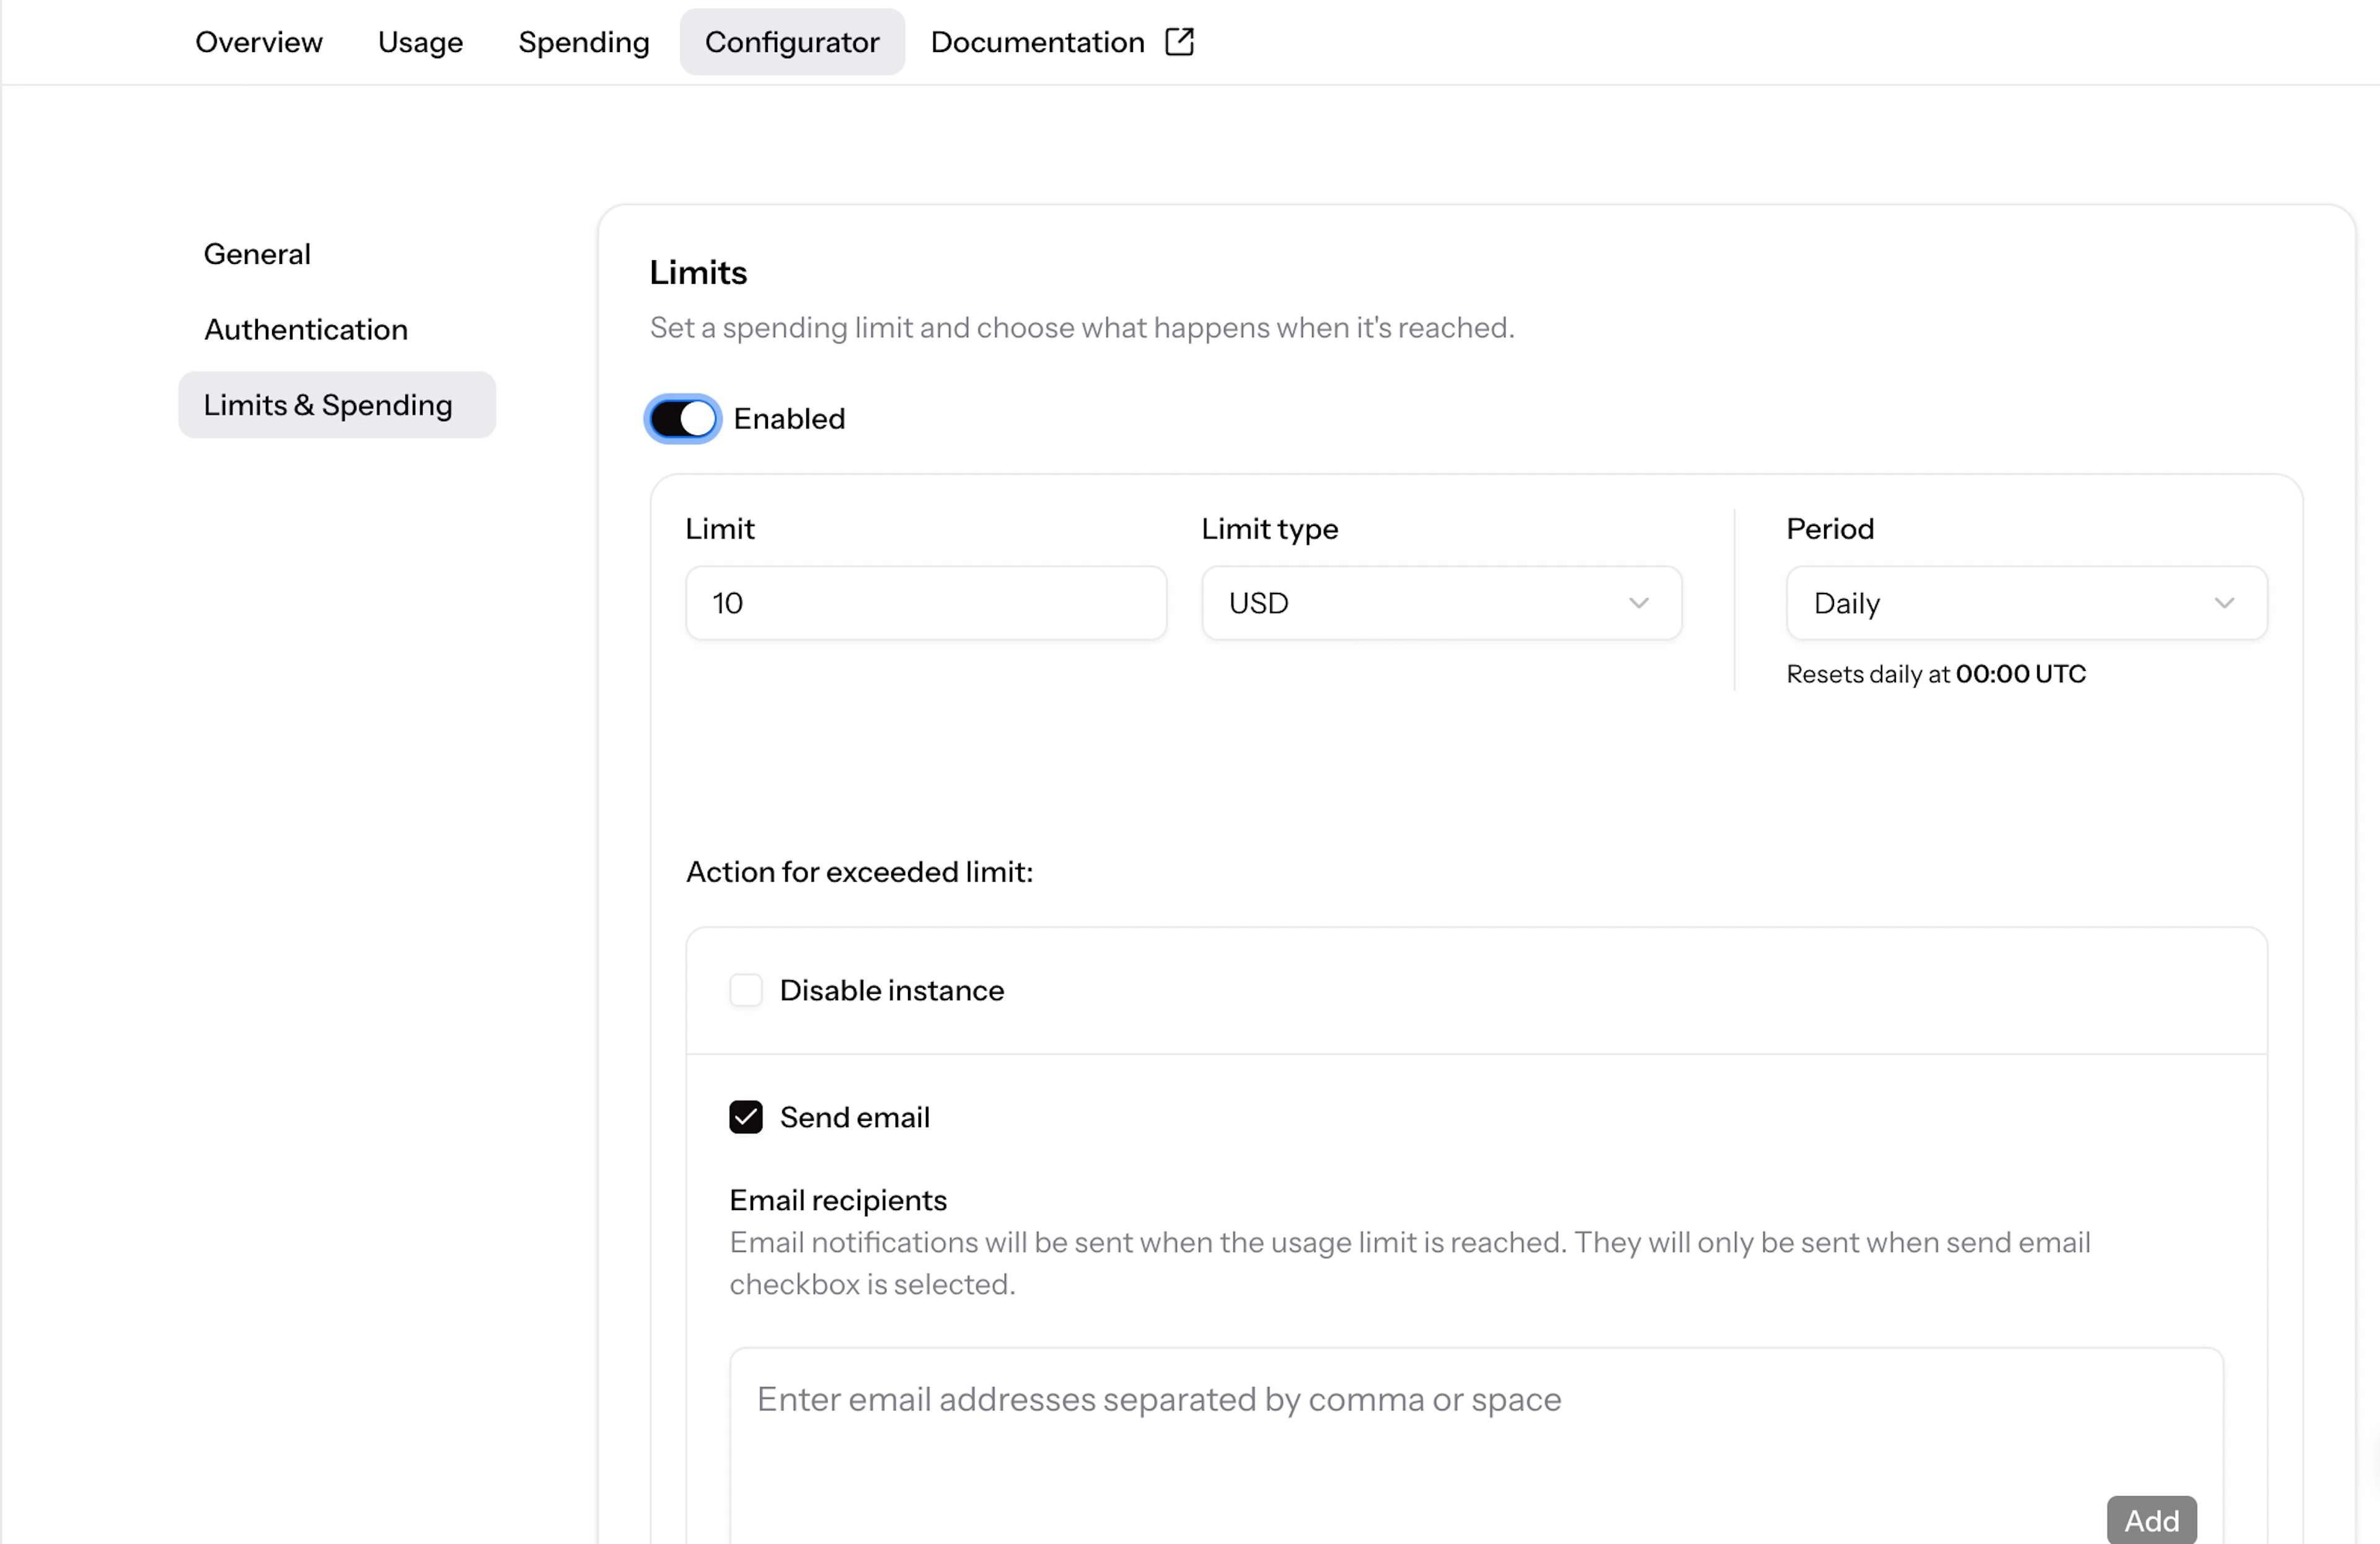Click the Period dropdown chevron

(x=2224, y=603)
